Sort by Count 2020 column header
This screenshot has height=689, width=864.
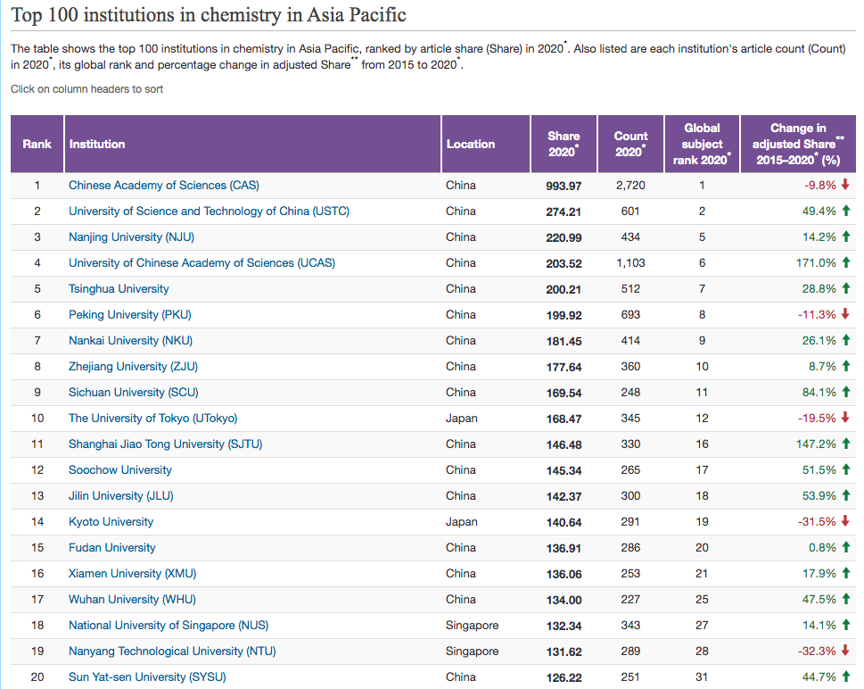click(x=630, y=144)
